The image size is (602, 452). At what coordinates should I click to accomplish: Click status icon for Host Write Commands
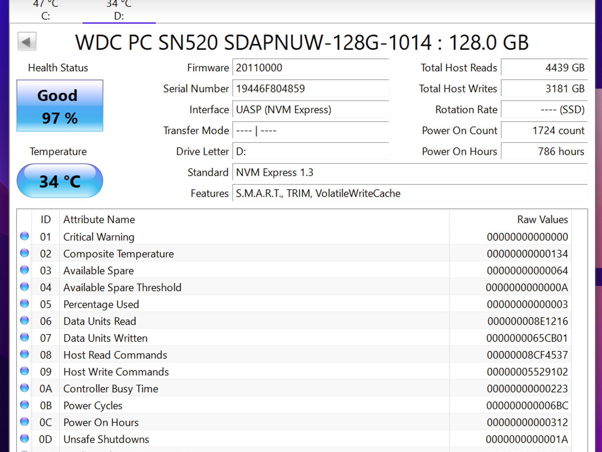tap(24, 371)
